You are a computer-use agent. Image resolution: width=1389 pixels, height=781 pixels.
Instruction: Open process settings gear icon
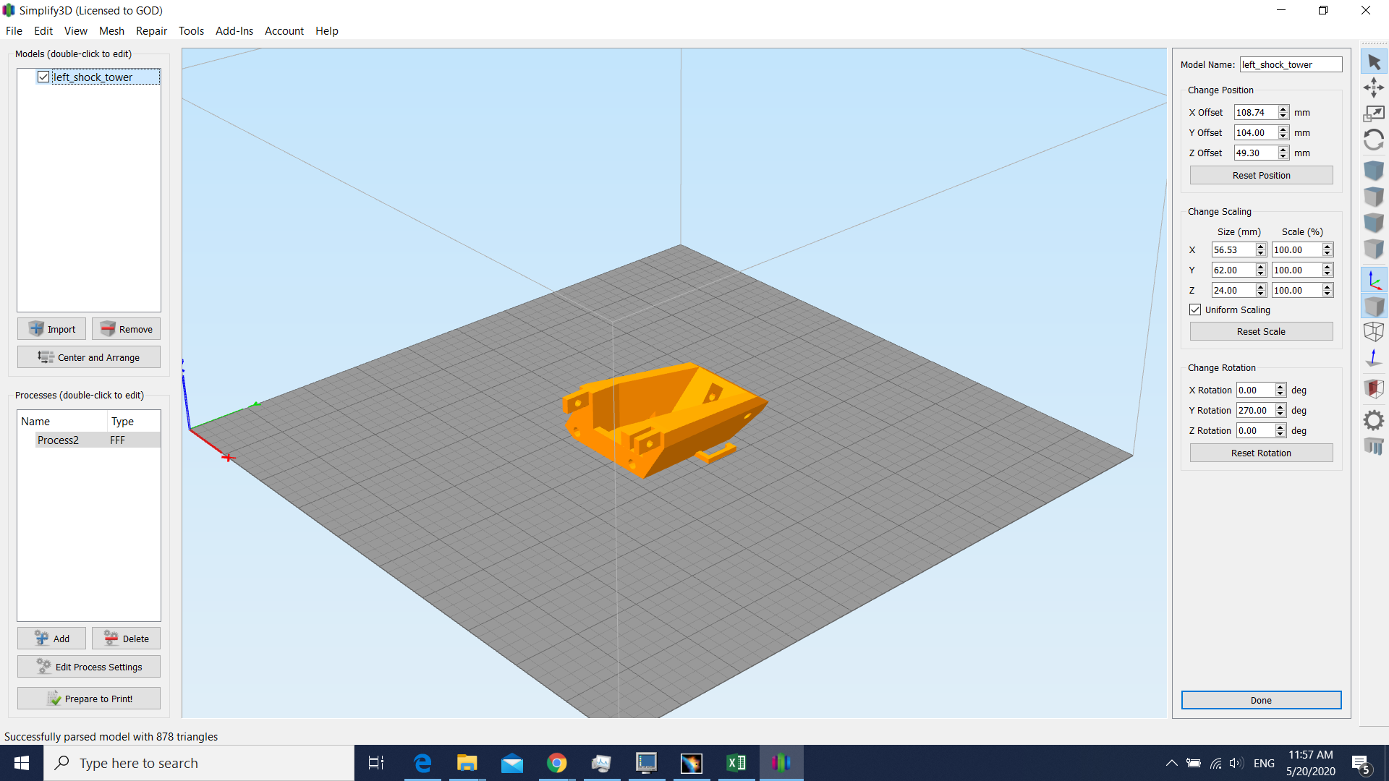pyautogui.click(x=1374, y=420)
